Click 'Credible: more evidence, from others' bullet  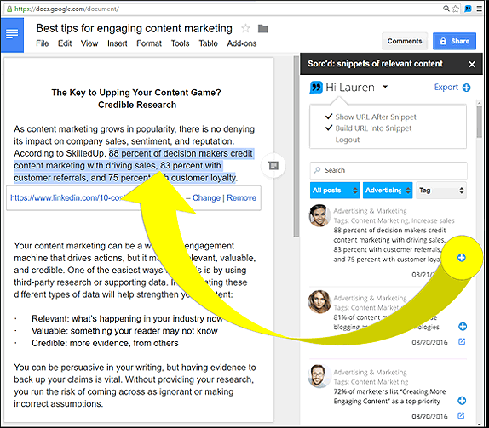tap(105, 343)
